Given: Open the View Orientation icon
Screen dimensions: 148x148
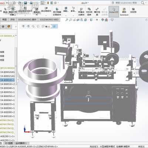Looking at the screenshot, I should coord(85,20).
